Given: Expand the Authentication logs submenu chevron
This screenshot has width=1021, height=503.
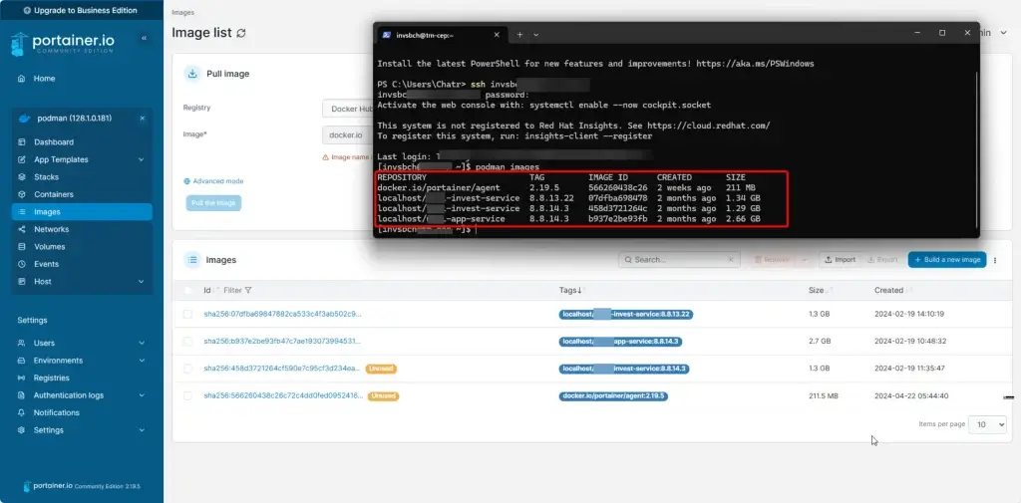Looking at the screenshot, I should pyautogui.click(x=142, y=395).
